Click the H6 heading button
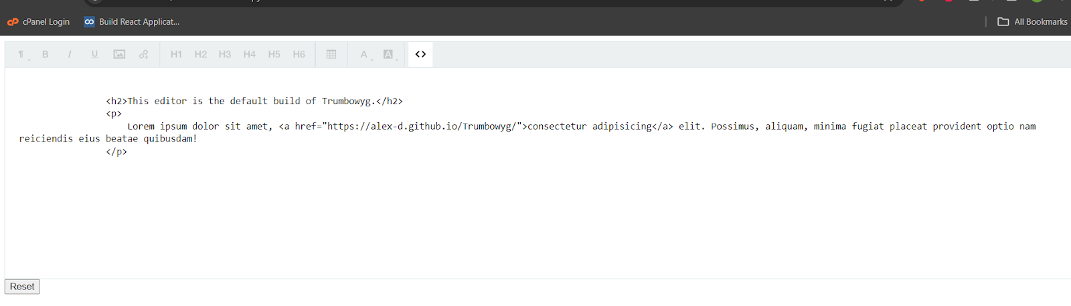Image resolution: width=1071 pixels, height=306 pixels. click(x=299, y=54)
